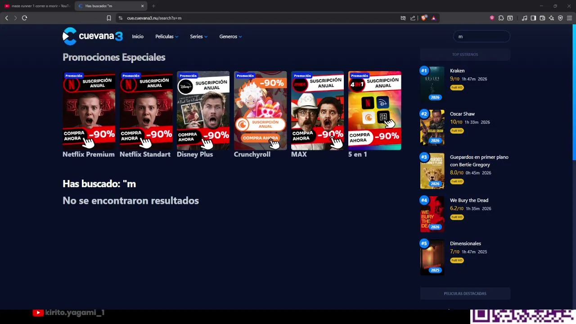Click the 'Crunchyroll' title link
This screenshot has height=324, width=576.
(252, 154)
